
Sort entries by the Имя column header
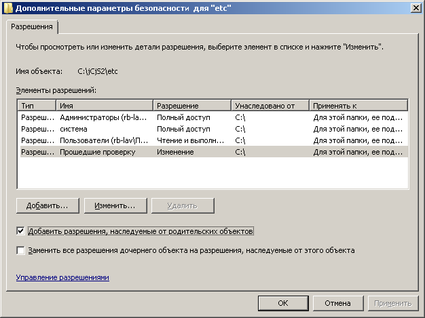[x=105, y=106]
